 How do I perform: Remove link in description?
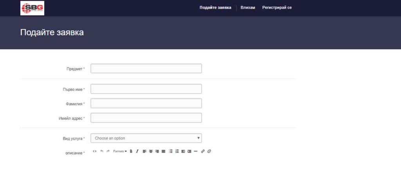(209, 151)
